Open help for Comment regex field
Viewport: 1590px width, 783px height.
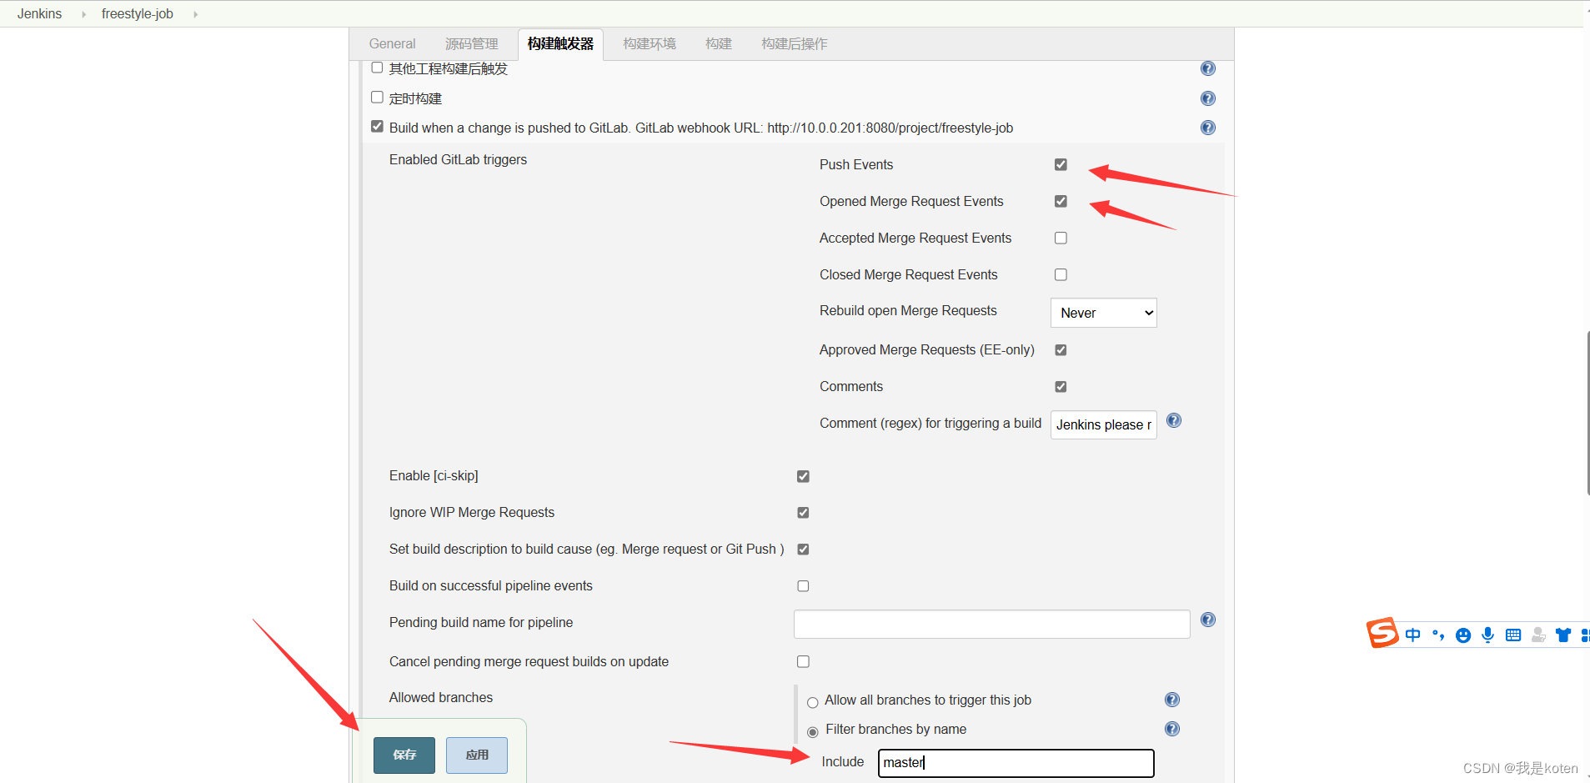pos(1173,420)
